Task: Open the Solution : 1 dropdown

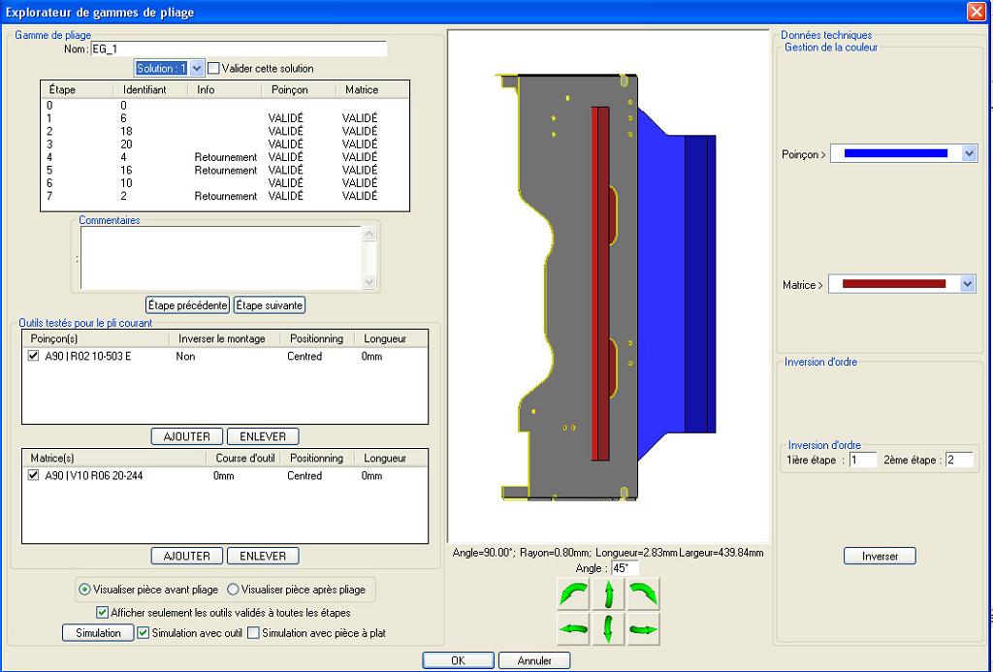Action: (x=196, y=69)
